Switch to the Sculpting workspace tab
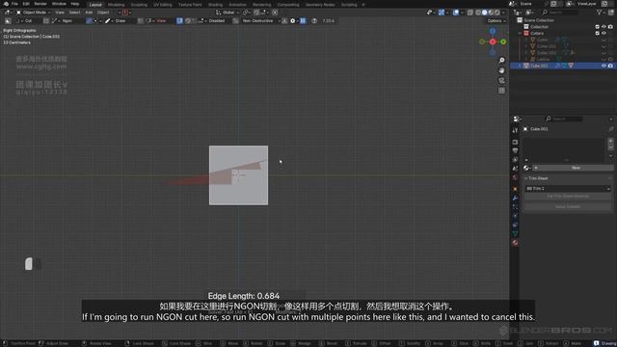 tap(139, 5)
